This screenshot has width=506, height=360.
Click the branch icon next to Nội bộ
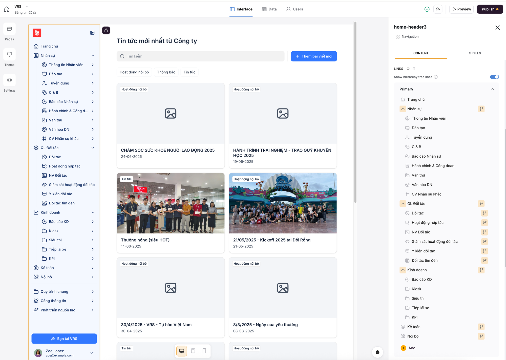[x=481, y=336]
